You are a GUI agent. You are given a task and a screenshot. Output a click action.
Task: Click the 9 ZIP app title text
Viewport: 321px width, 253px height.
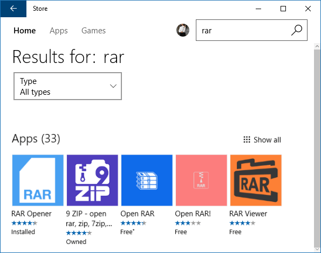89,219
